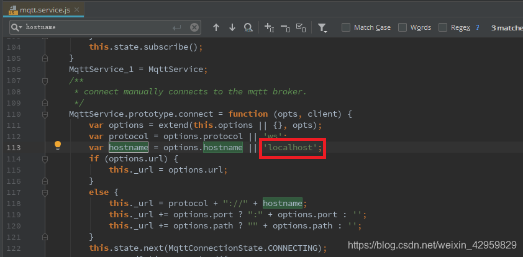The image size is (523, 257).
Task: Click the new line arrow in search field
Action: [176, 28]
